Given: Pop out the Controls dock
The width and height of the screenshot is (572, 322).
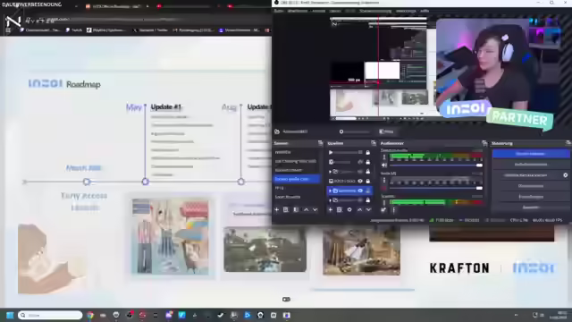Looking at the screenshot, I should click(568, 143).
